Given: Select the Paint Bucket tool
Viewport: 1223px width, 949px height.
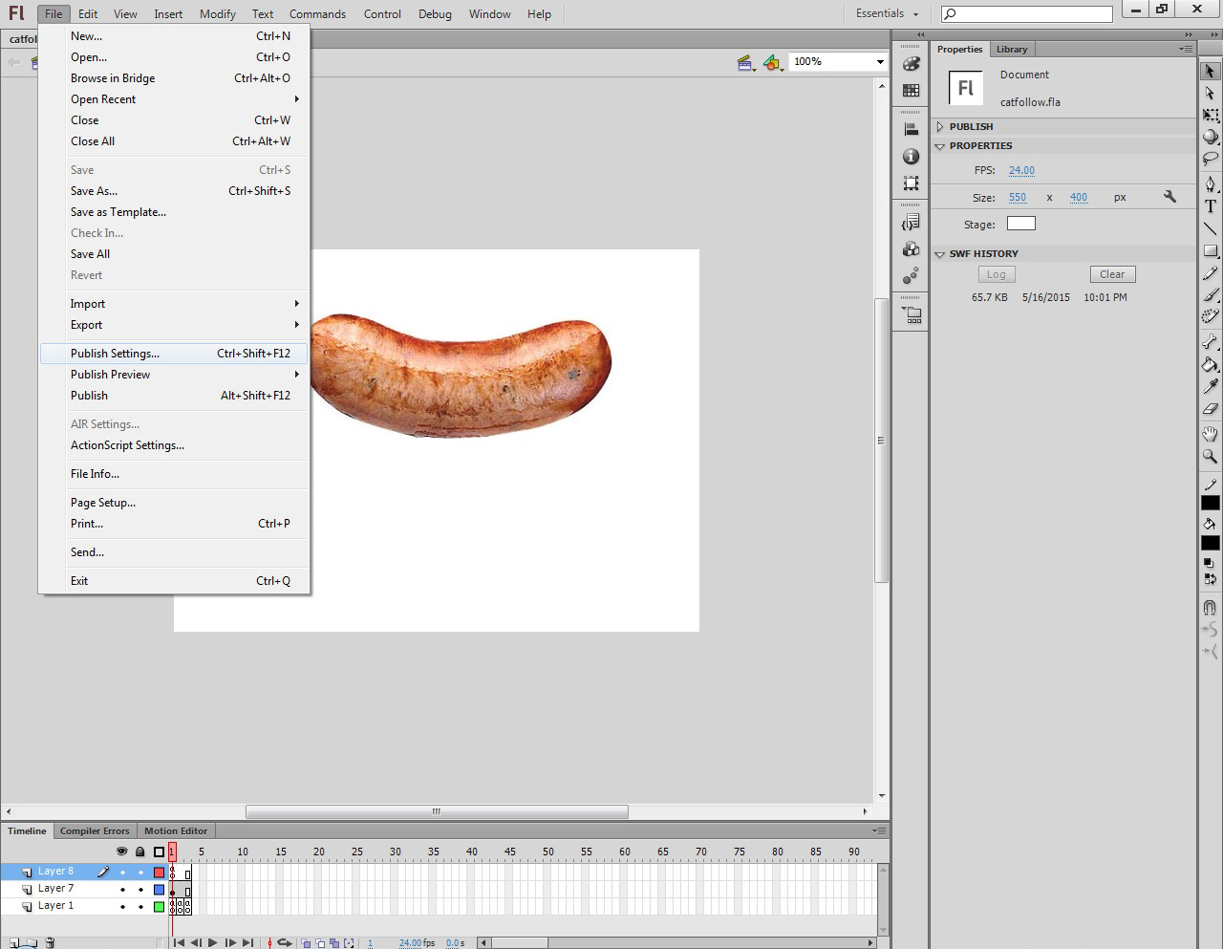Looking at the screenshot, I should click(x=1210, y=364).
